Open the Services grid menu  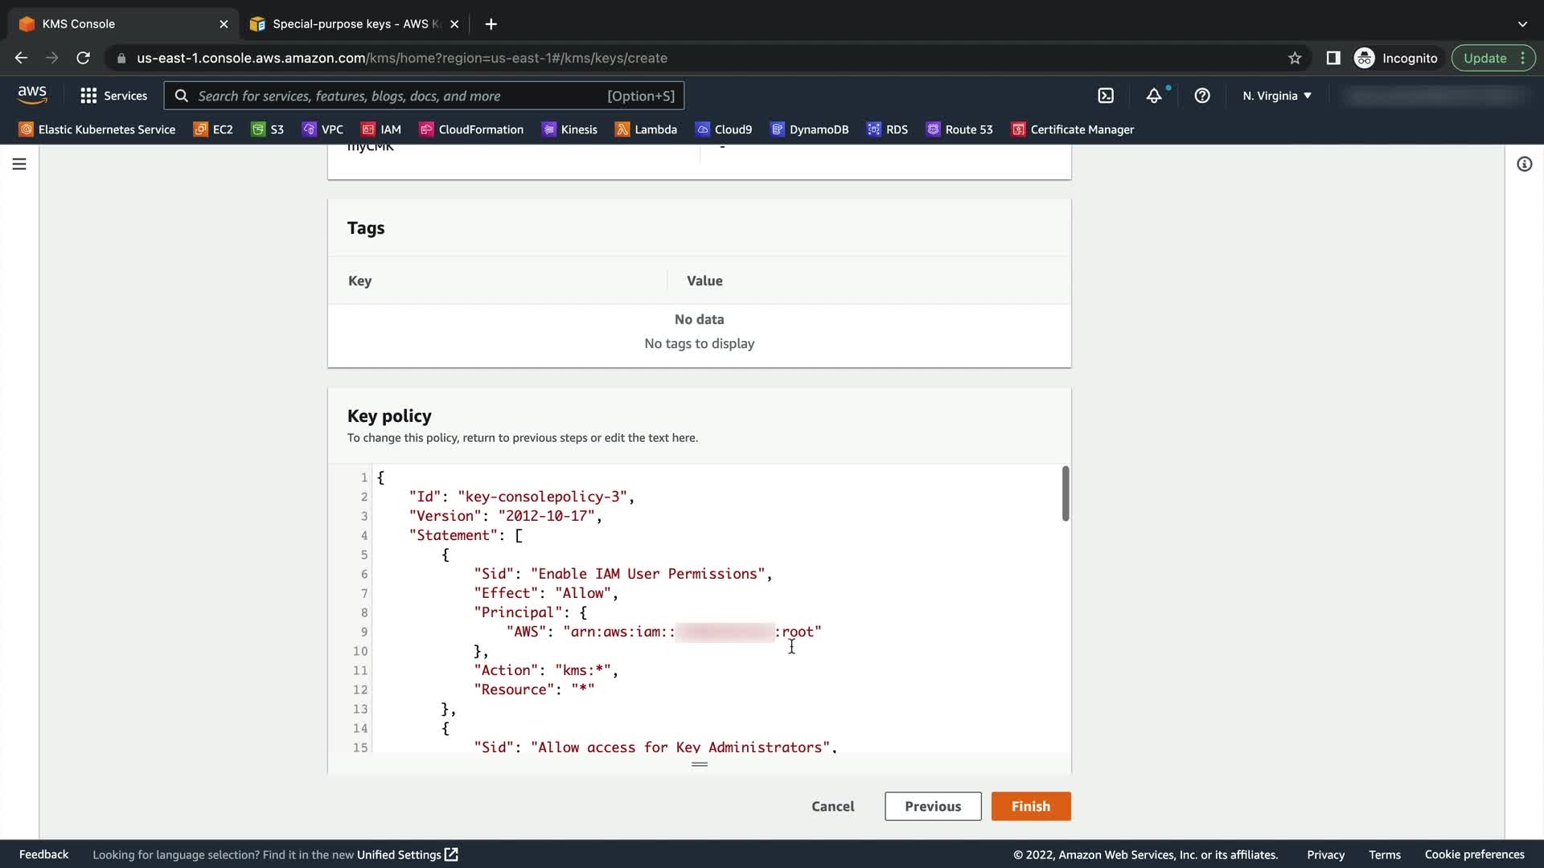(x=114, y=96)
